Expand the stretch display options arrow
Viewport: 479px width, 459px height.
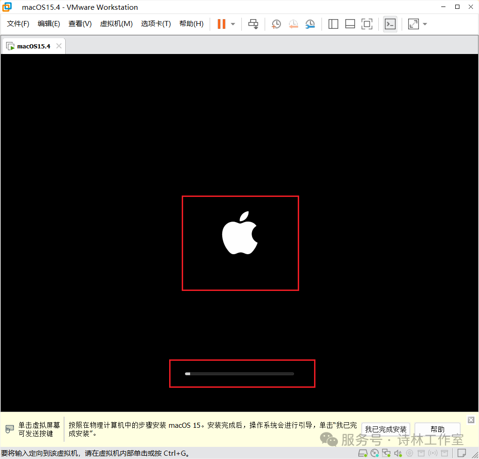(x=425, y=24)
